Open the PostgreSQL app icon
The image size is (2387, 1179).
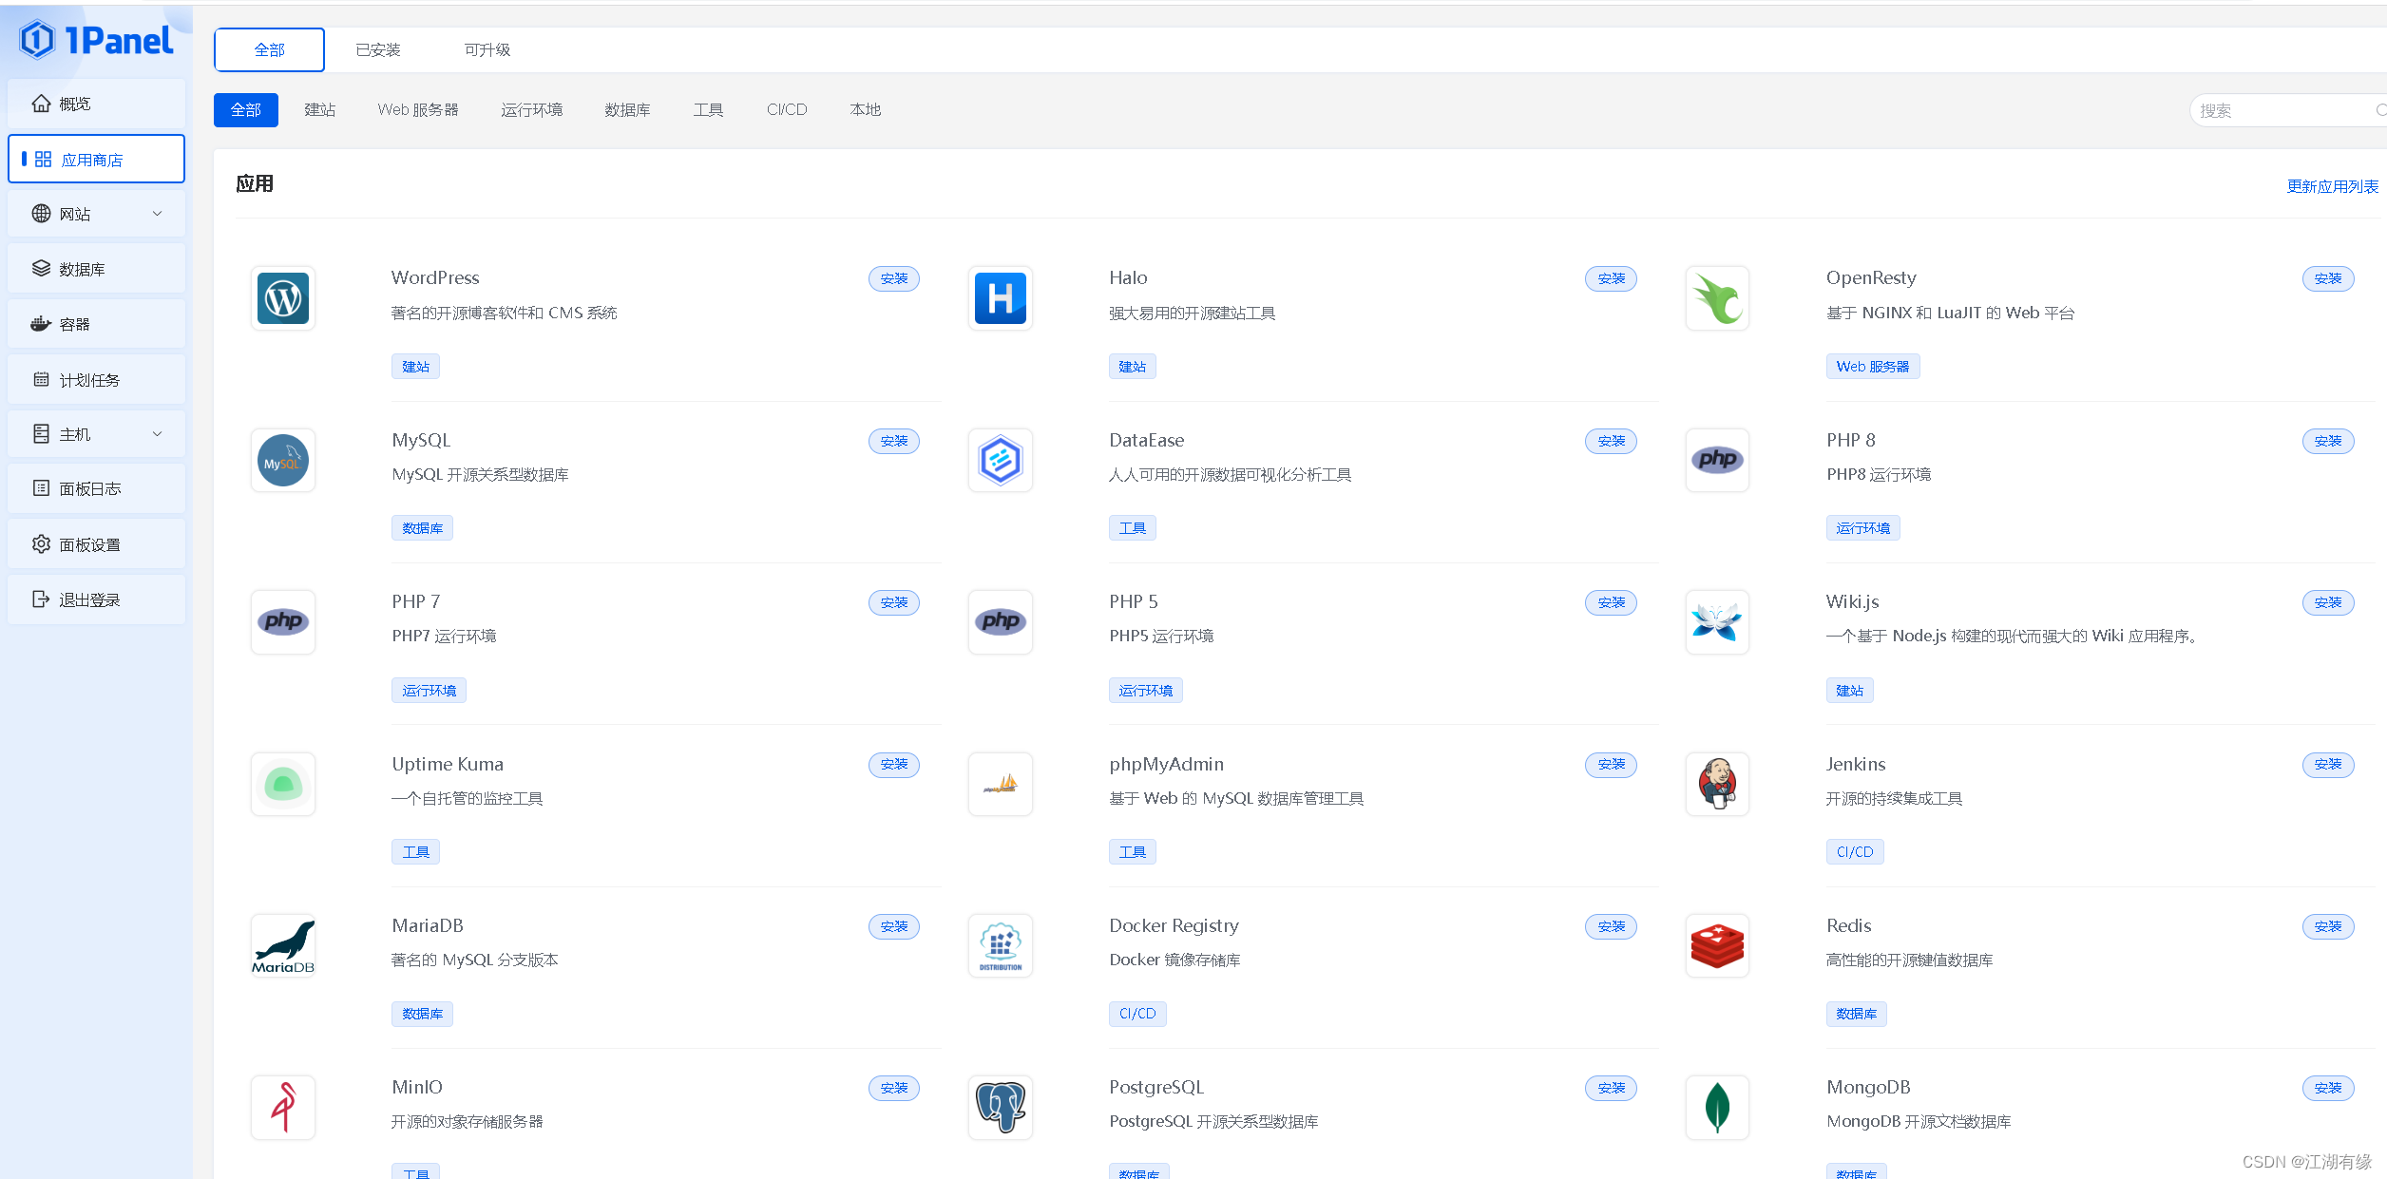pos(1001,1108)
